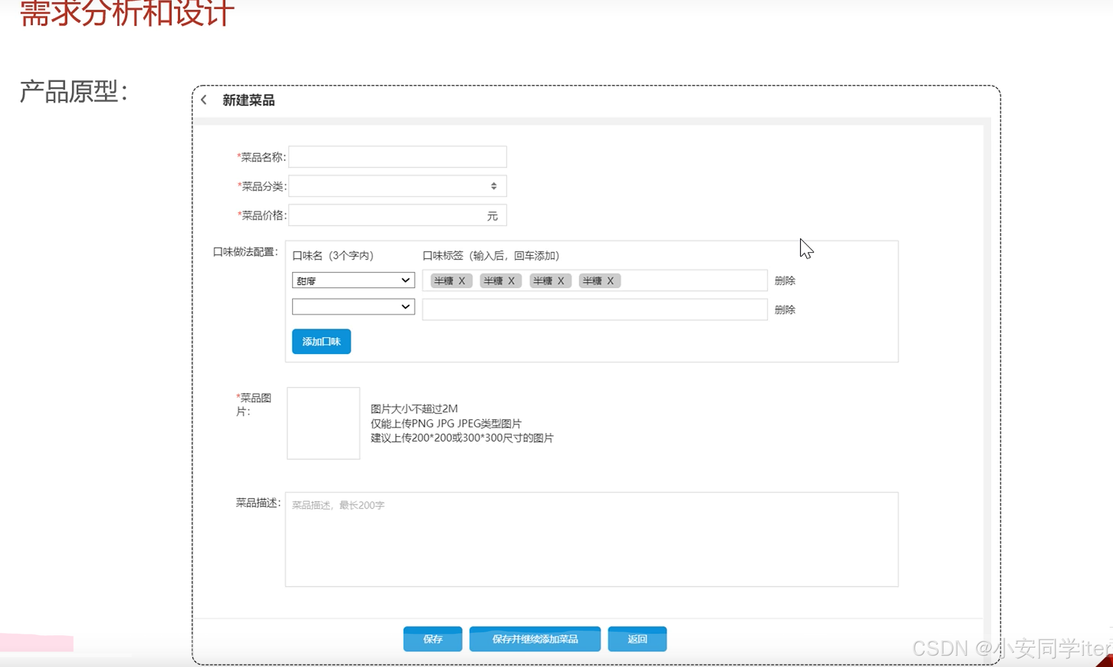This screenshot has height=667, width=1113.
Task: Delete the 甜度 flavor row
Action: coord(785,281)
